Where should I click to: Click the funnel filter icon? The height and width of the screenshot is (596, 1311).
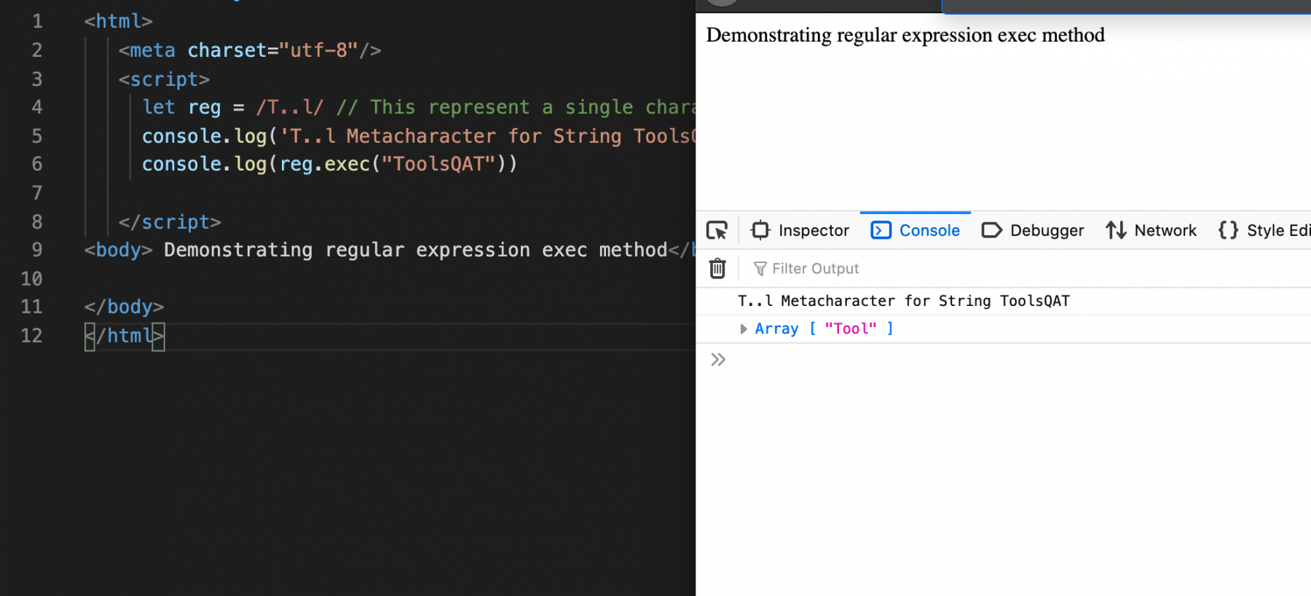760,269
